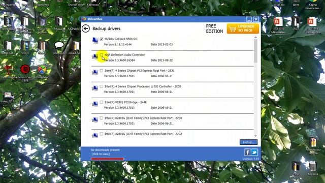Click the Processor to I/O Controller 2E30 text

pos(143,86)
